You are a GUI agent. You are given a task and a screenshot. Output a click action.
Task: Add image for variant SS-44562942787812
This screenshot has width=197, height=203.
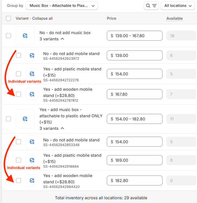tap(32, 94)
